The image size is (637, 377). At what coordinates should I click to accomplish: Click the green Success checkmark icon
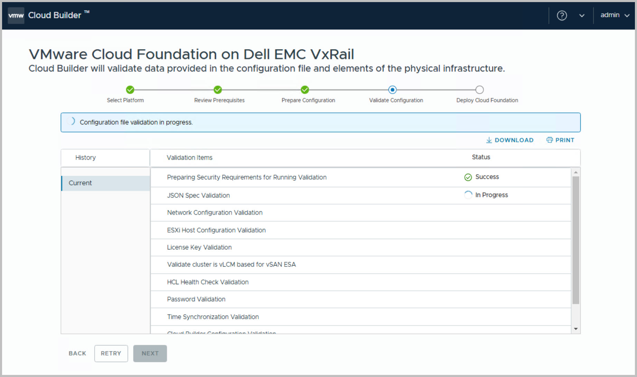click(468, 177)
